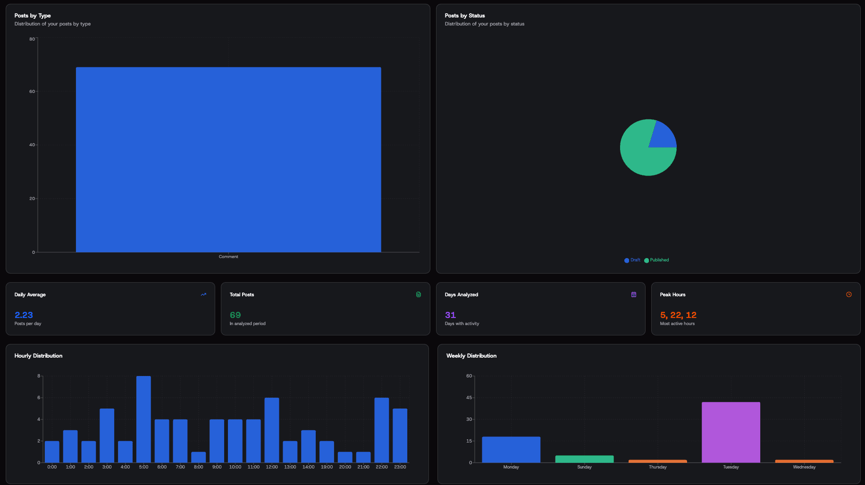Click the 8:00 hourly bar
Image resolution: width=865 pixels, height=485 pixels.
click(x=199, y=457)
